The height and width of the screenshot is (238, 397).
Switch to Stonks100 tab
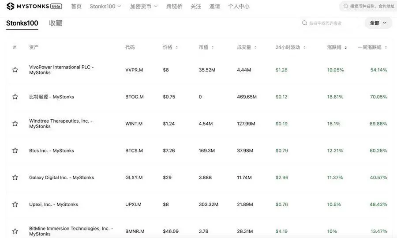(x=22, y=23)
